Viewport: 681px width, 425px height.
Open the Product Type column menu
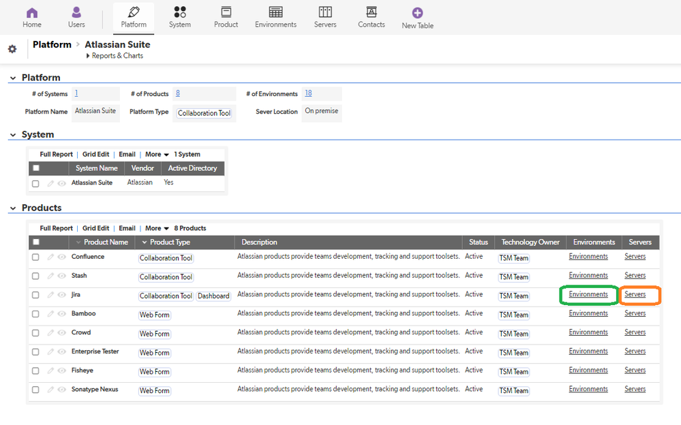coord(145,242)
